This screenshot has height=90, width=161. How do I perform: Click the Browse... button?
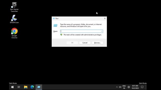click(x=97, y=43)
